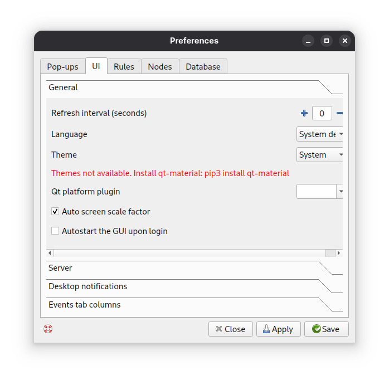Image resolution: width=389 pixels, height=380 pixels.
Task: Go to the Nodes tab
Action: click(x=160, y=66)
